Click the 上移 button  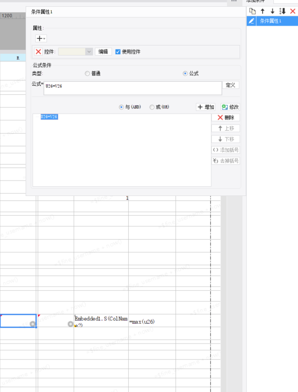(x=226, y=129)
